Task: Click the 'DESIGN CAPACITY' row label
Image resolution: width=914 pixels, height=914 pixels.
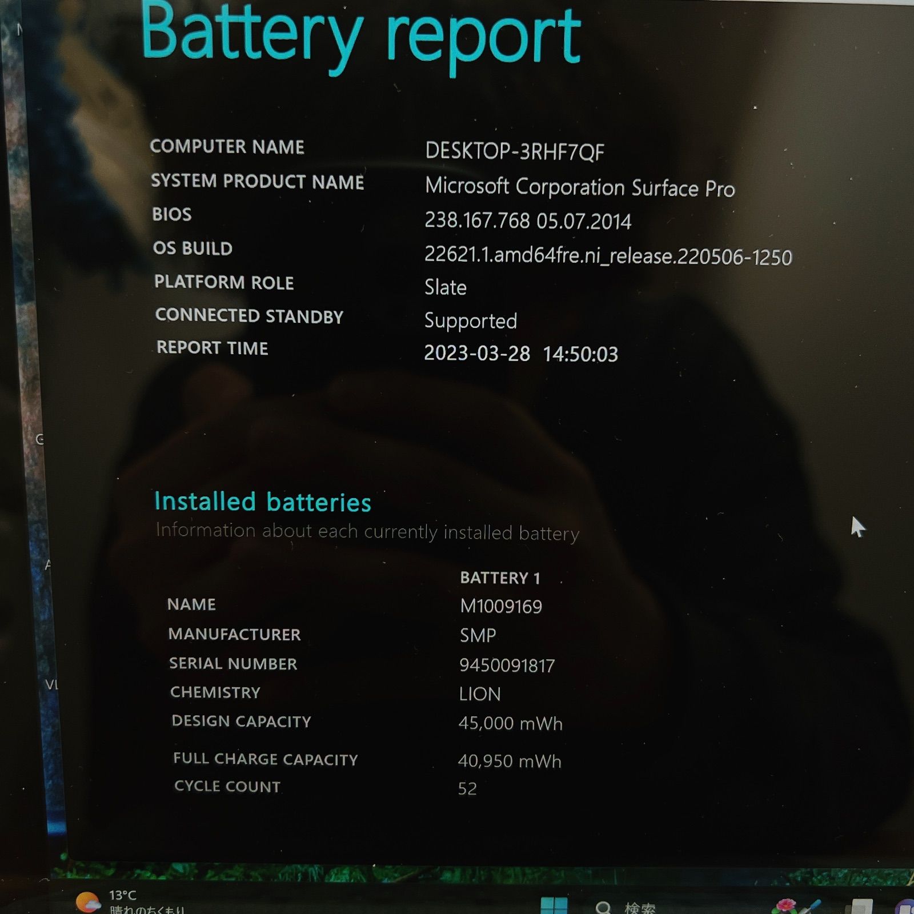Action: tap(241, 721)
